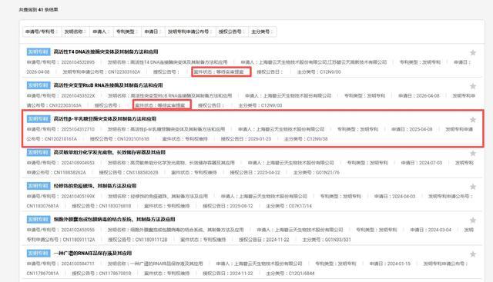Click classification G01N21/76
Image resolution: width=493 pixels, height=282 pixels.
coord(327,173)
